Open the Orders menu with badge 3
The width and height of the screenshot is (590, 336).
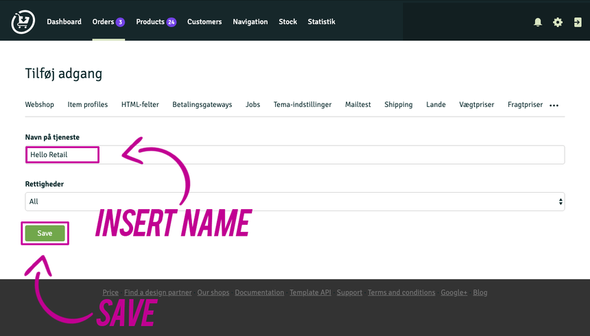click(108, 22)
